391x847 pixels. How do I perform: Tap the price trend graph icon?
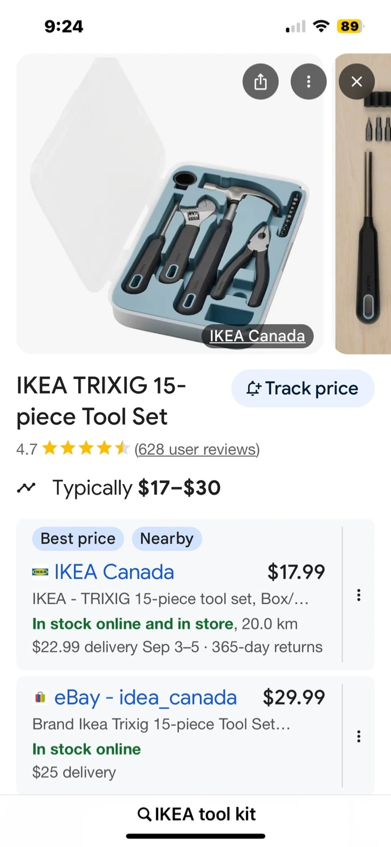pos(26,488)
